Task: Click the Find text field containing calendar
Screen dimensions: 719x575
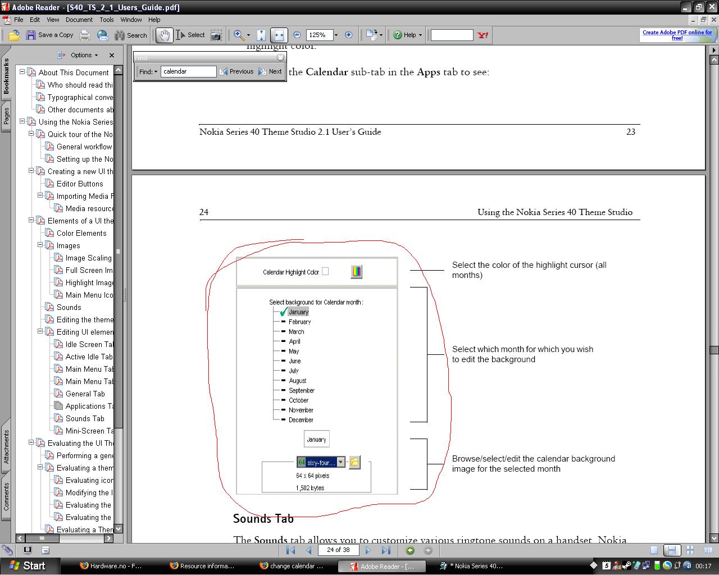Action: [x=188, y=71]
